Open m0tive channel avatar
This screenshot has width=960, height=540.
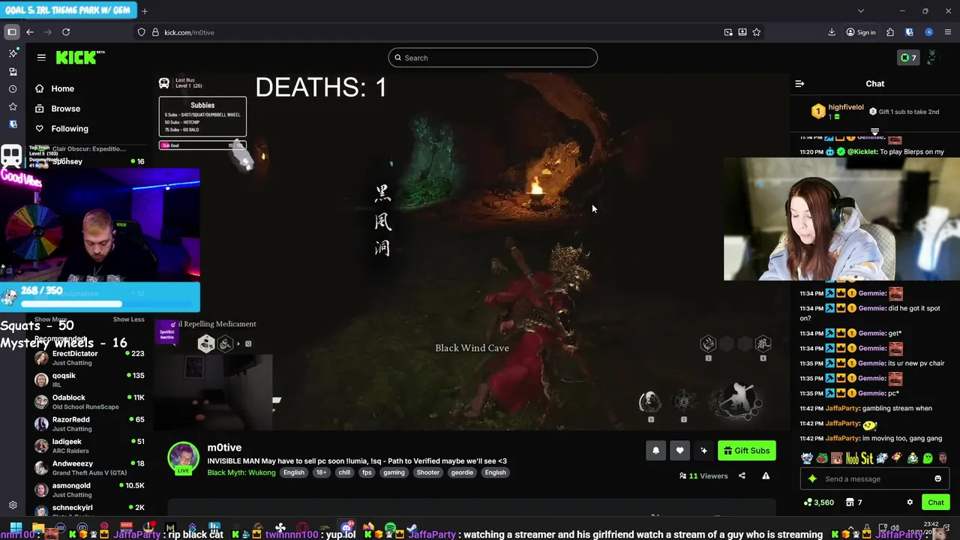183,457
